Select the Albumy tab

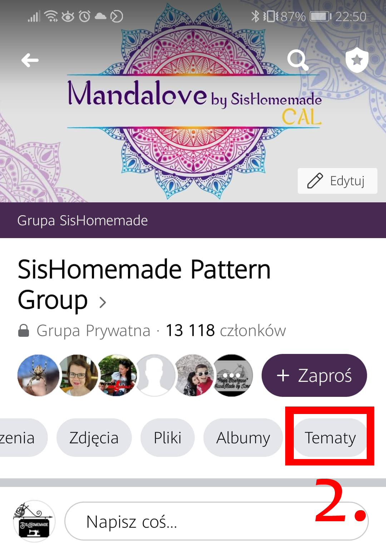(x=243, y=438)
